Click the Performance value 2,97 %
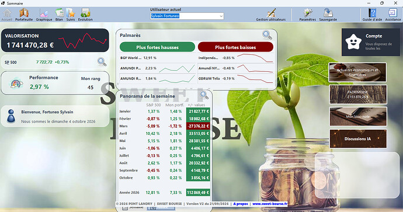This screenshot has width=403, height=212. click(39, 87)
